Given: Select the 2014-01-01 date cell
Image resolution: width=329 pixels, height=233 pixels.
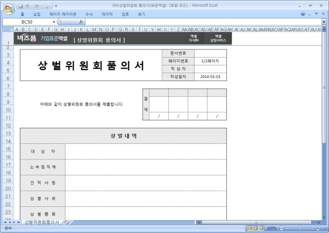Looking at the screenshot, I should [x=210, y=77].
